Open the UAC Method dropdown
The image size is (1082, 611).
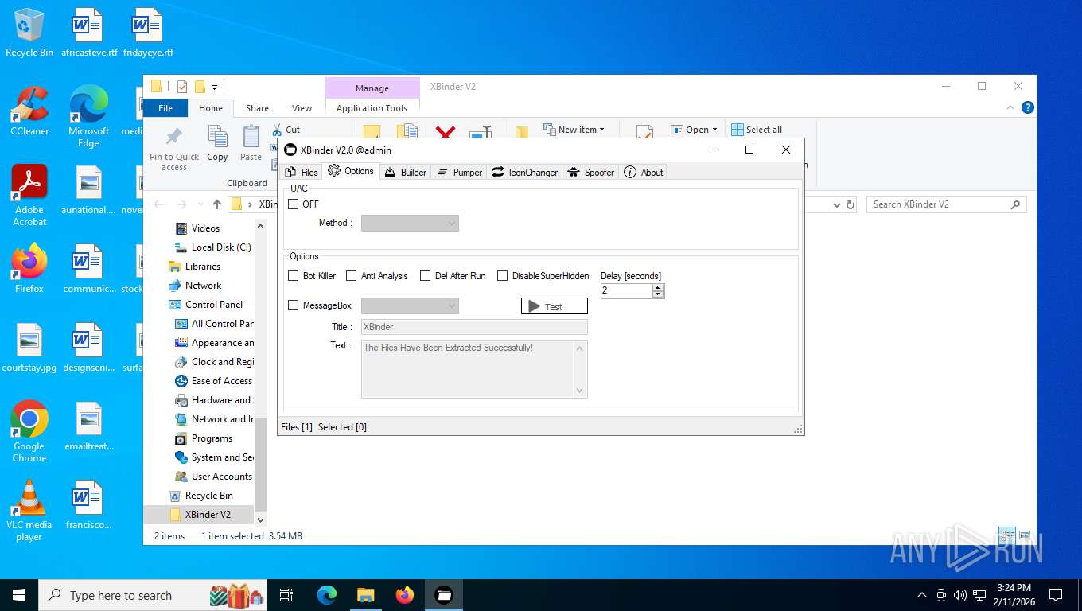coord(410,224)
